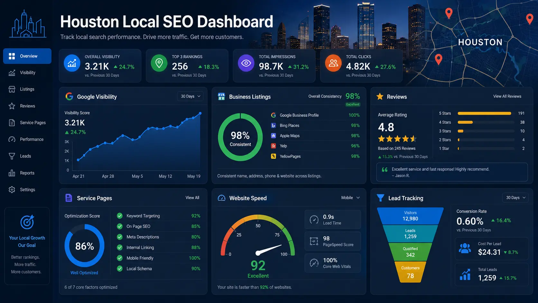Click the 86% optimization score ring
The width and height of the screenshot is (538, 303).
(x=84, y=246)
